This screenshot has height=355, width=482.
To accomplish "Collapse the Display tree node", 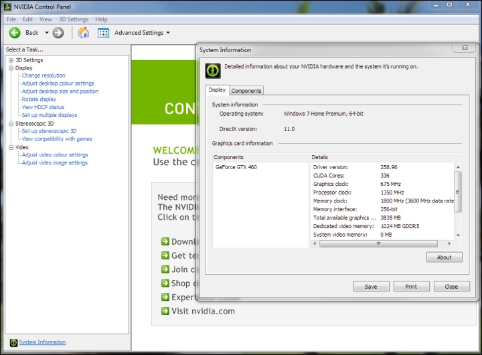I will [x=11, y=68].
